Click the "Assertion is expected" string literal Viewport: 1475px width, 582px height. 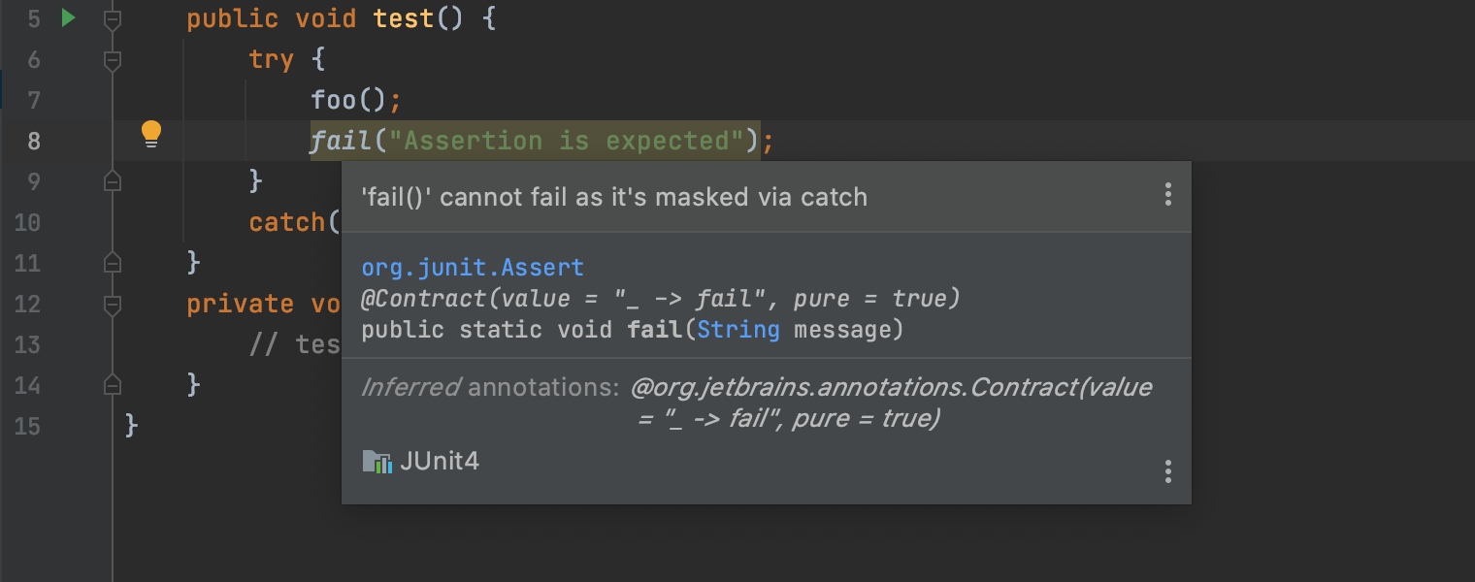(x=567, y=142)
